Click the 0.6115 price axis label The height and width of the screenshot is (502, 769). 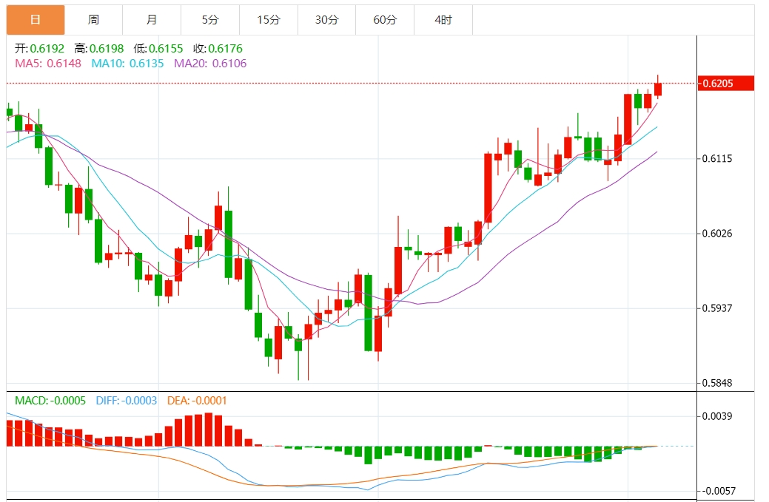(717, 159)
